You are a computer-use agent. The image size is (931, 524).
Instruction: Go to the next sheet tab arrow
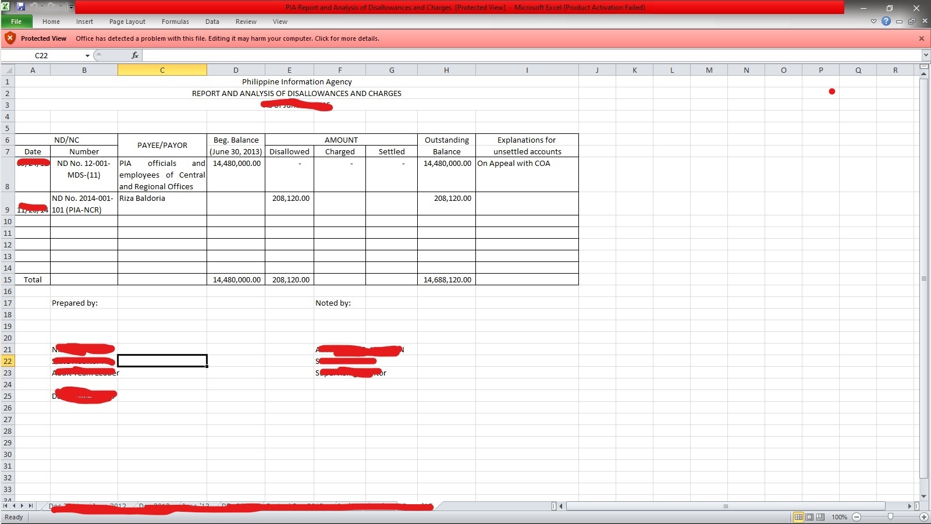(x=23, y=506)
